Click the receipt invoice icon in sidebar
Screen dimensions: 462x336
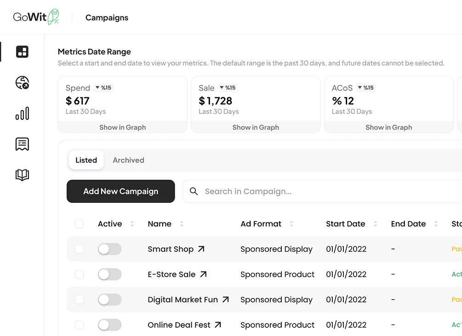pyautogui.click(x=22, y=144)
